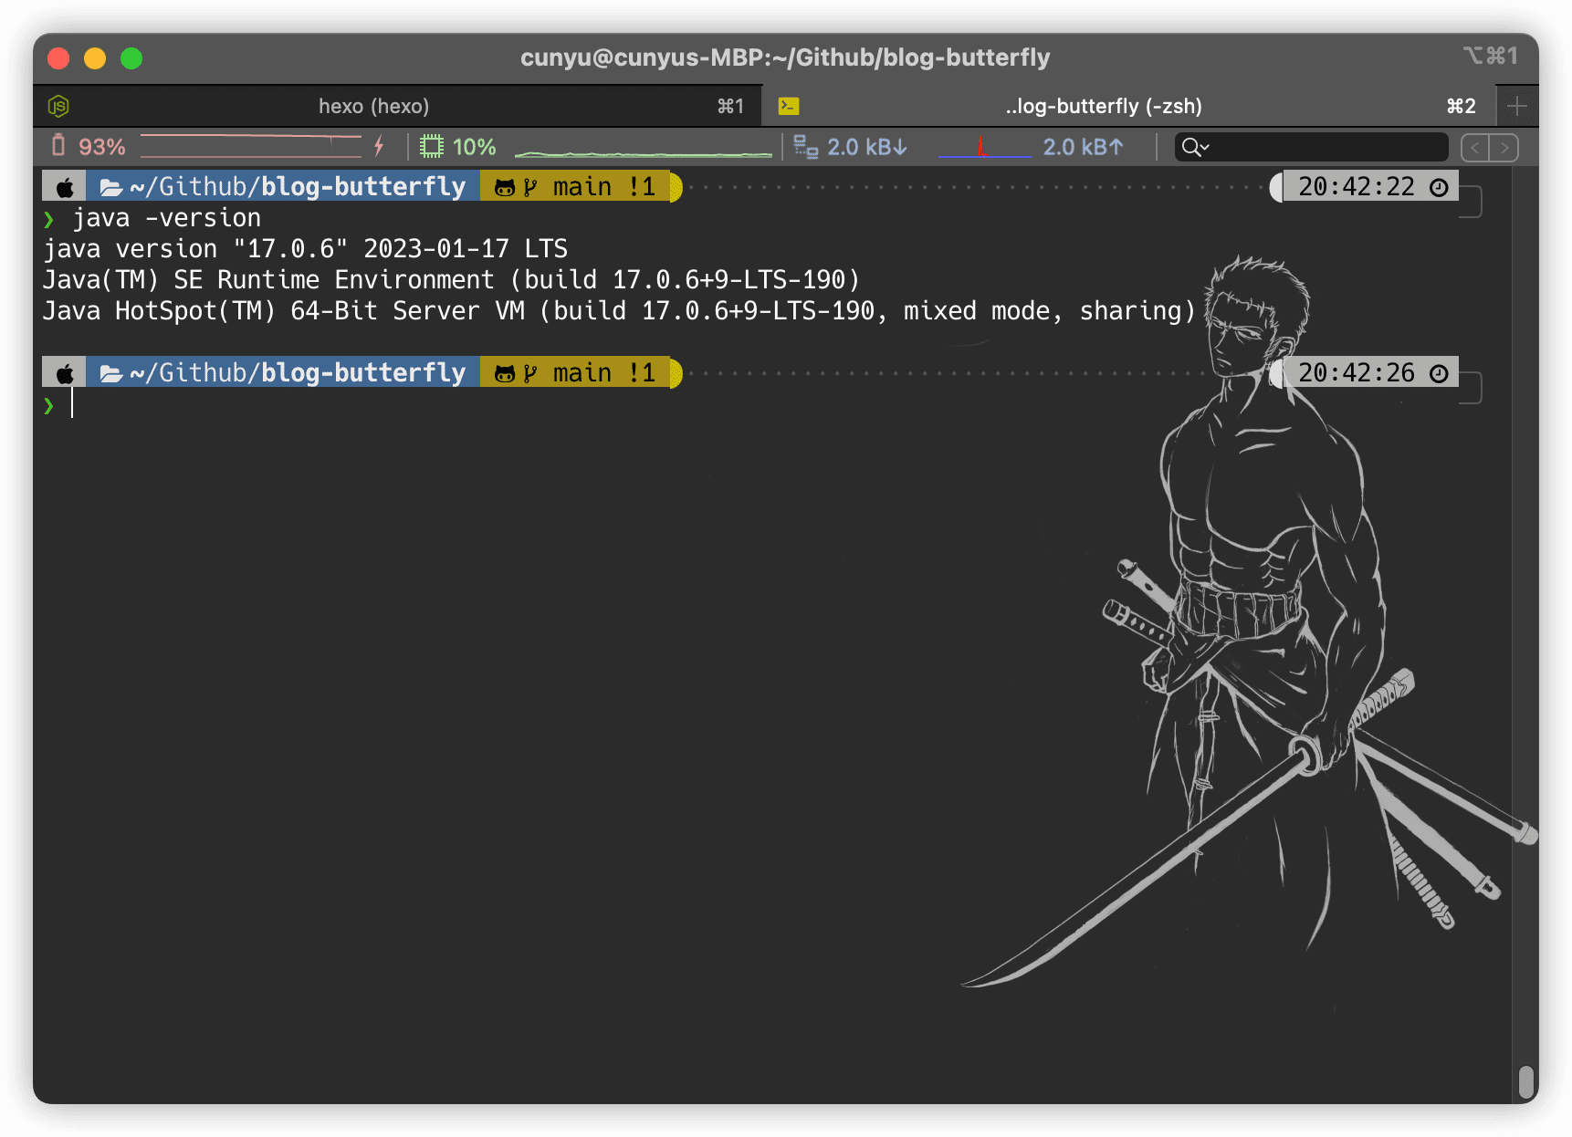Screen dimensions: 1572x1137
Task: Click the CPU chip icon in status bar
Action: (432, 146)
